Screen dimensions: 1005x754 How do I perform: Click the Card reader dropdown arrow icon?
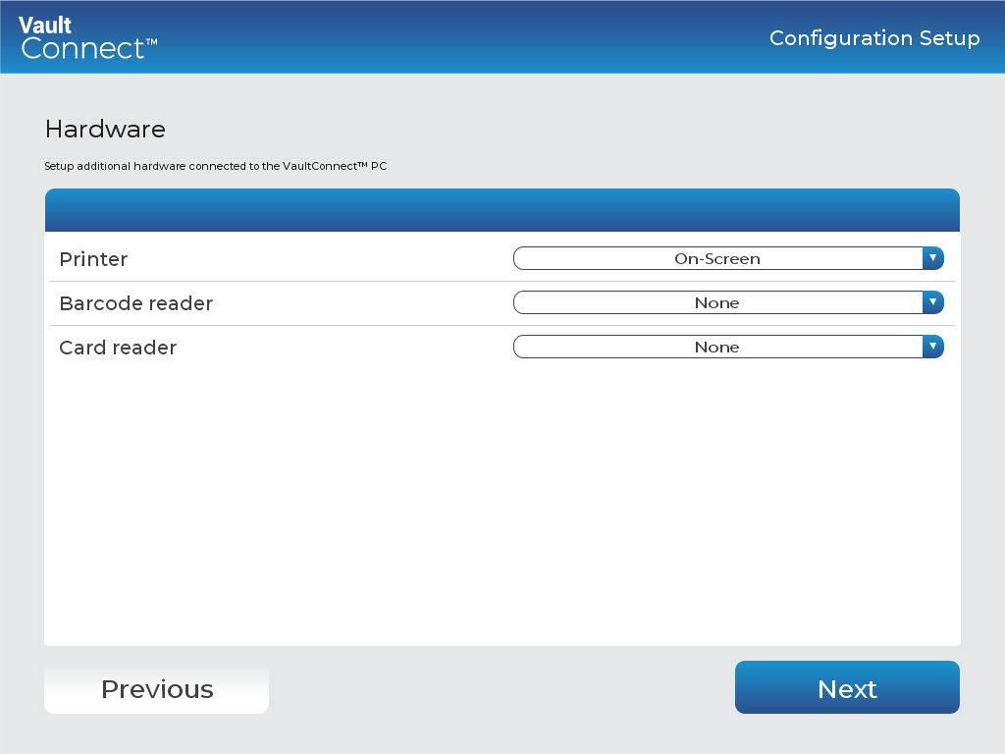(933, 347)
